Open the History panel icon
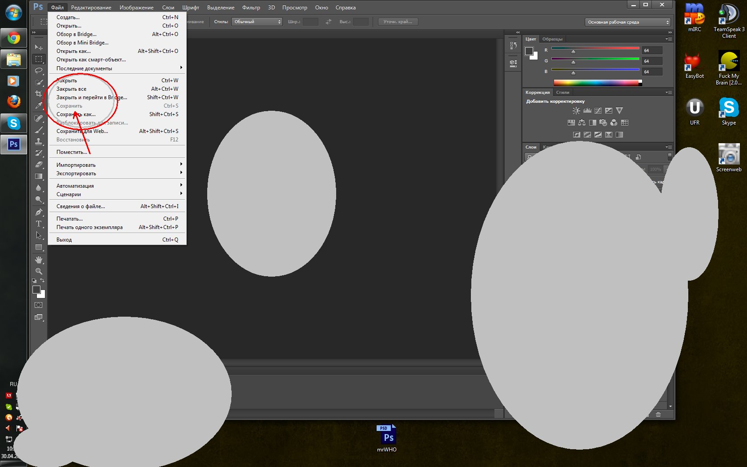 pyautogui.click(x=514, y=45)
